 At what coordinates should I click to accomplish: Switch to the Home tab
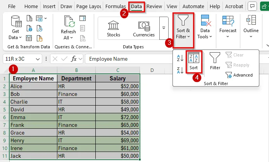tap(31, 6)
